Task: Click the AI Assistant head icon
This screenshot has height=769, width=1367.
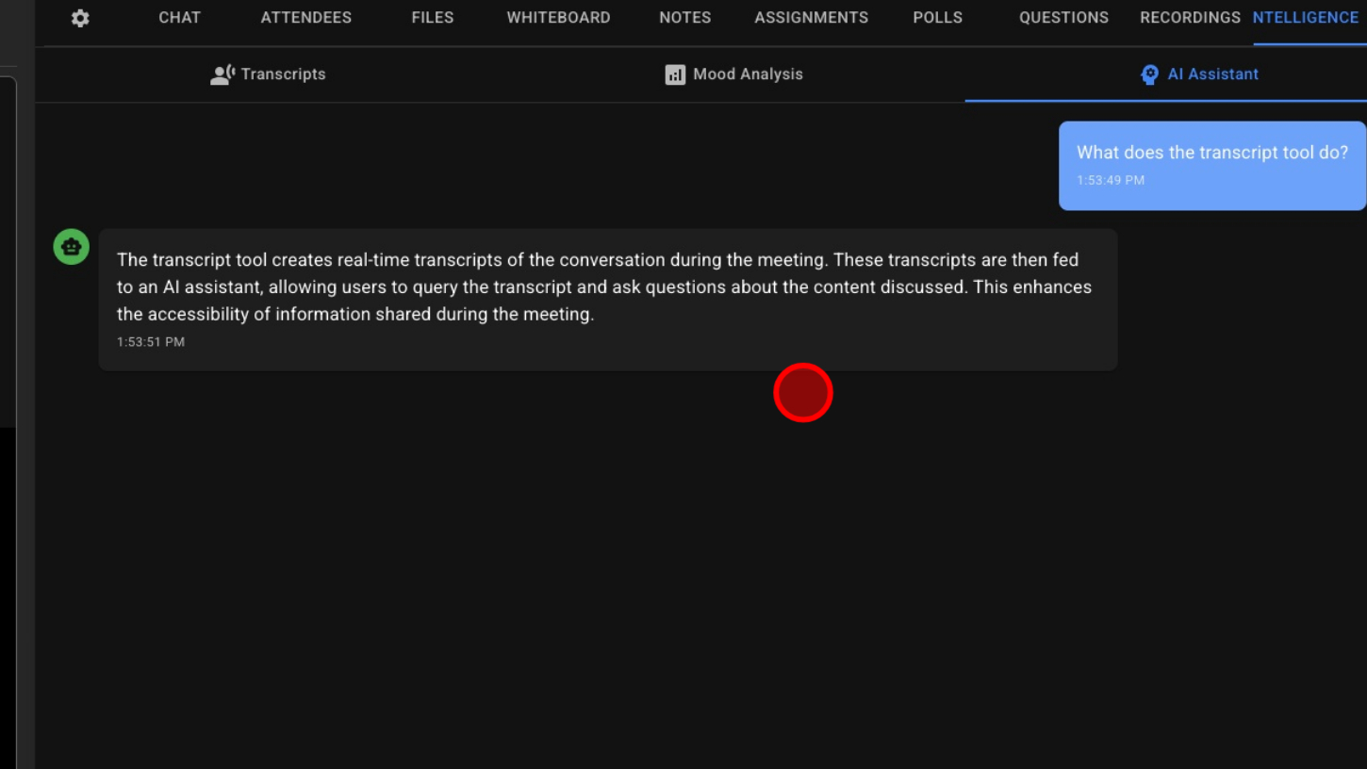Action: (x=1149, y=74)
